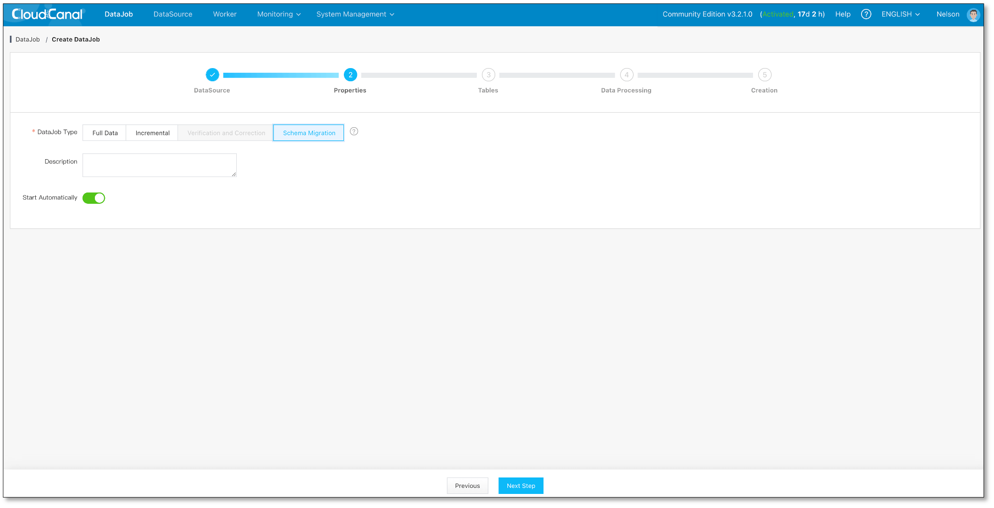Click the completed DataSource step checkmark
This screenshot has height=508, width=994.
coord(212,75)
